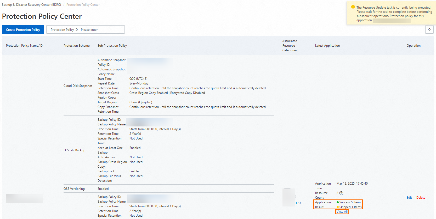Image resolution: width=436 pixels, height=219 pixels.
Task: Click Edit in the Operation column
Action: tap(409, 198)
